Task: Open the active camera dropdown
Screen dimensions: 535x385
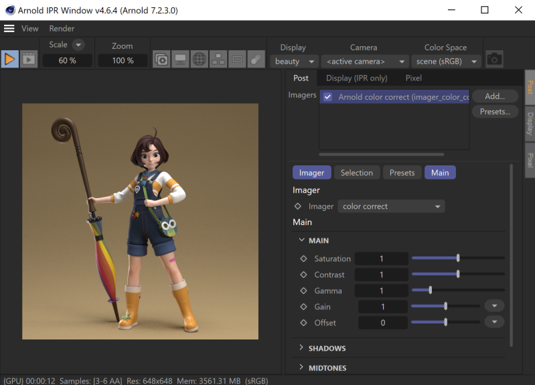Action: coord(365,62)
